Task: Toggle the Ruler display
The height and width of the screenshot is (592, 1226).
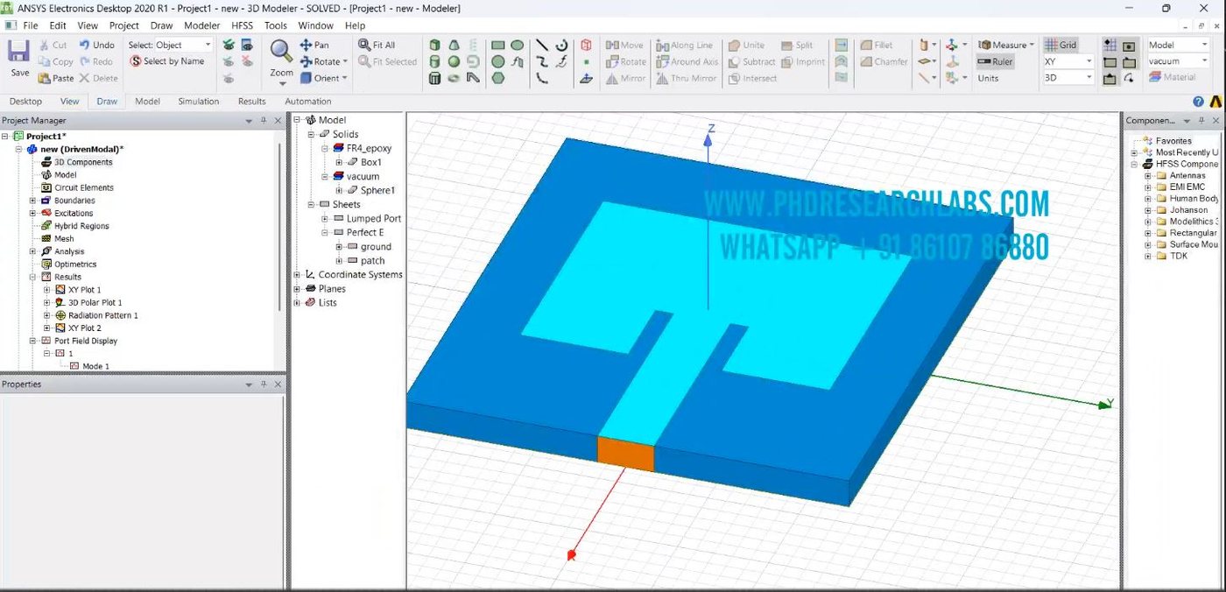Action: 995,61
